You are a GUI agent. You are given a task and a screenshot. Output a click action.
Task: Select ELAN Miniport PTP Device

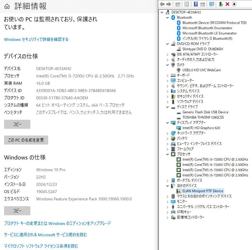(x=203, y=191)
